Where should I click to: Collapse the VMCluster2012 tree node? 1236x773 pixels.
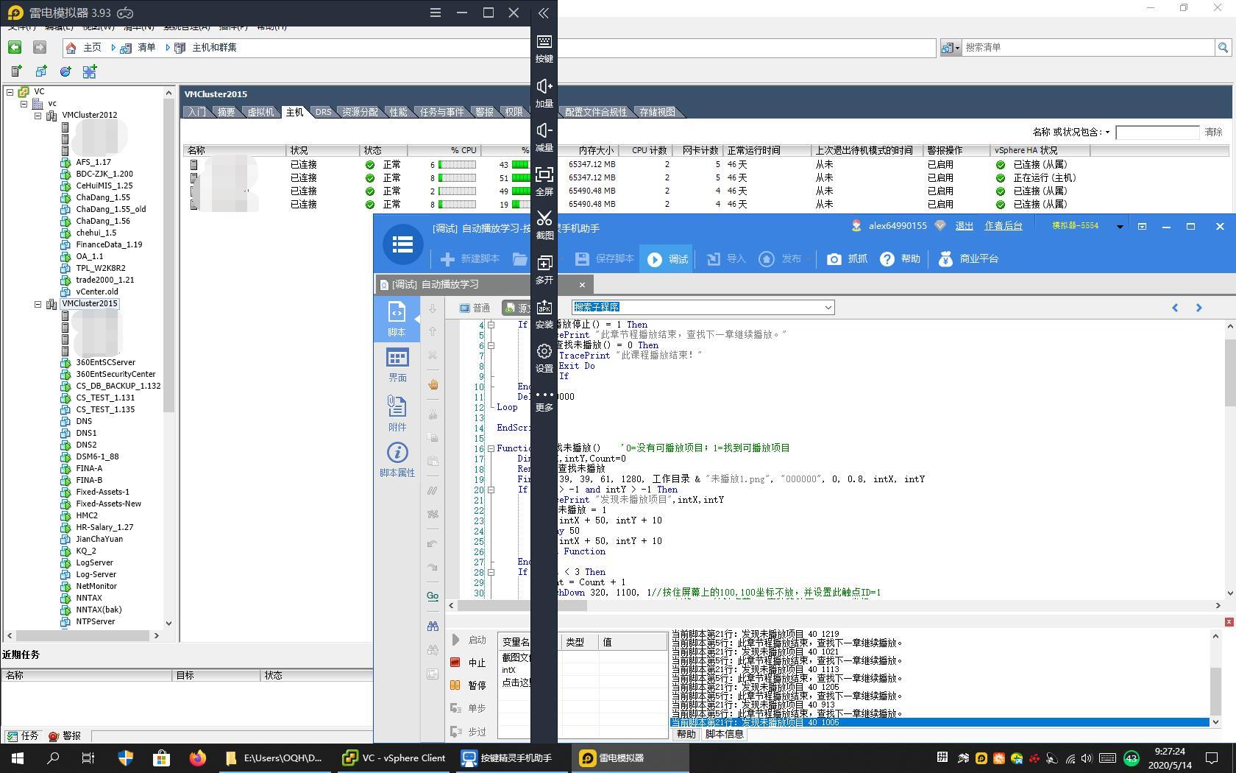click(x=38, y=116)
